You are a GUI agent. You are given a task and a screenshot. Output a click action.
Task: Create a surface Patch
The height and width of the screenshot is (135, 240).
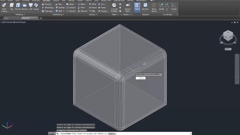tap(81, 7)
